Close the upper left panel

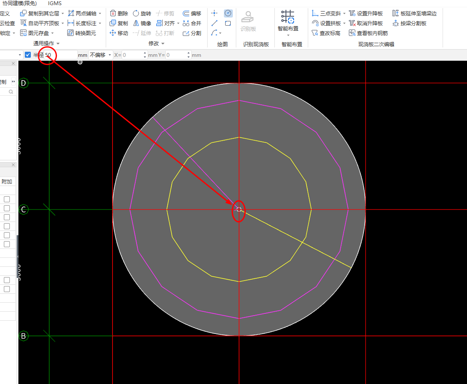pyautogui.click(x=13, y=63)
